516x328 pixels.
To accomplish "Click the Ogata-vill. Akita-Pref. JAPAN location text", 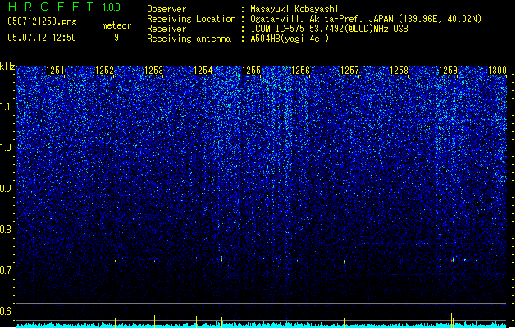I will [x=366, y=19].
